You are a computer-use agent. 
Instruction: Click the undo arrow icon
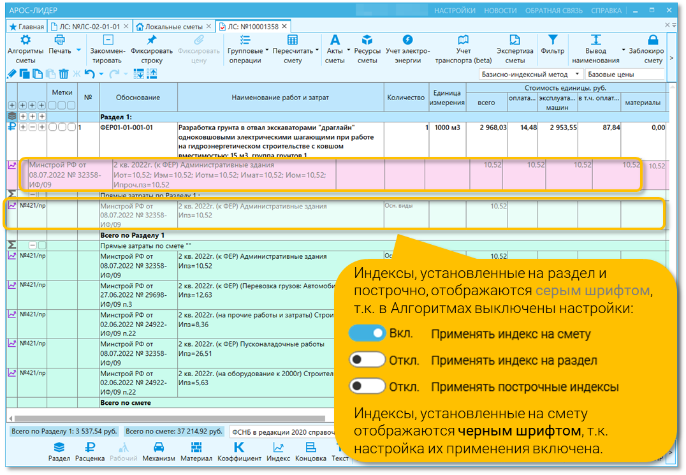coord(89,74)
